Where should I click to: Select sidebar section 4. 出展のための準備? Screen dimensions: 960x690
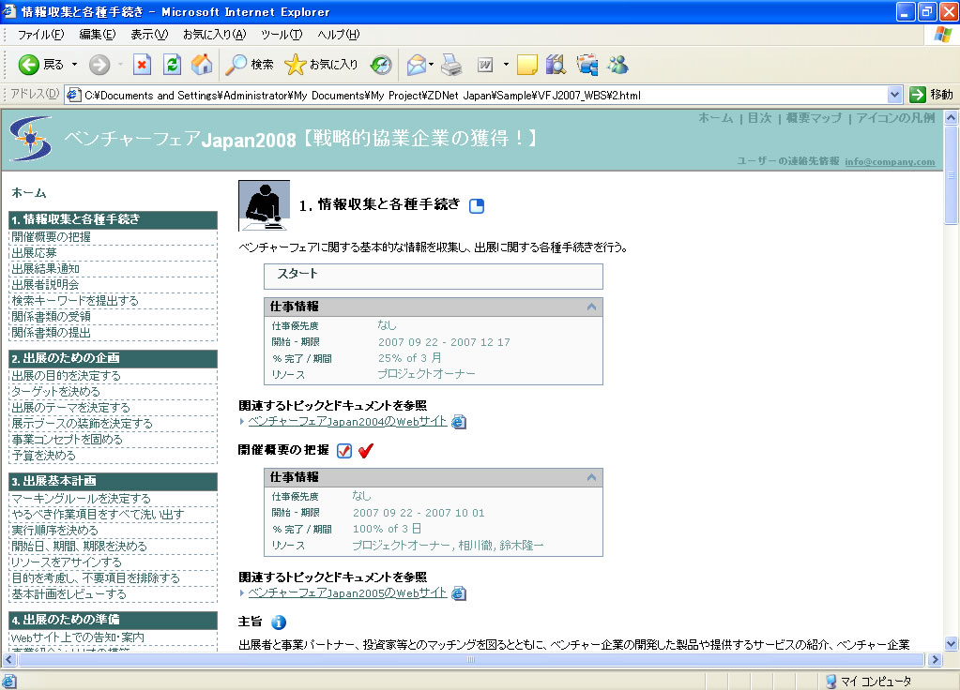point(114,621)
